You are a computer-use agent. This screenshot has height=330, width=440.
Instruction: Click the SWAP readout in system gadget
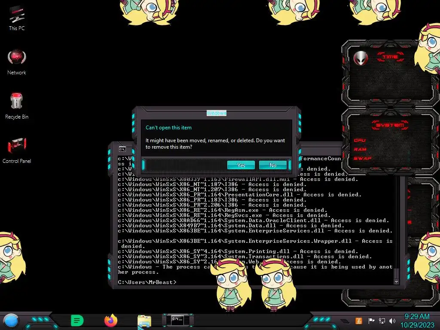(x=363, y=158)
